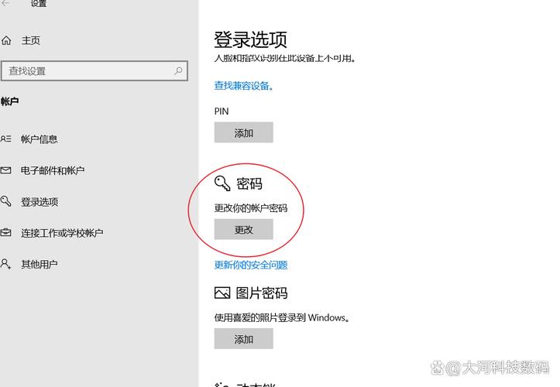Click the picture icon next to 图片密码 heading
The width and height of the screenshot is (560, 387).
pos(222,293)
